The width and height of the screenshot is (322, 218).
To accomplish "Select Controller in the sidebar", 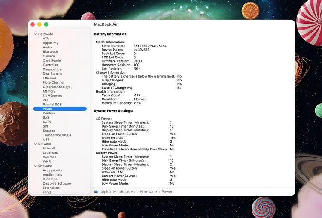I will 51,65.
